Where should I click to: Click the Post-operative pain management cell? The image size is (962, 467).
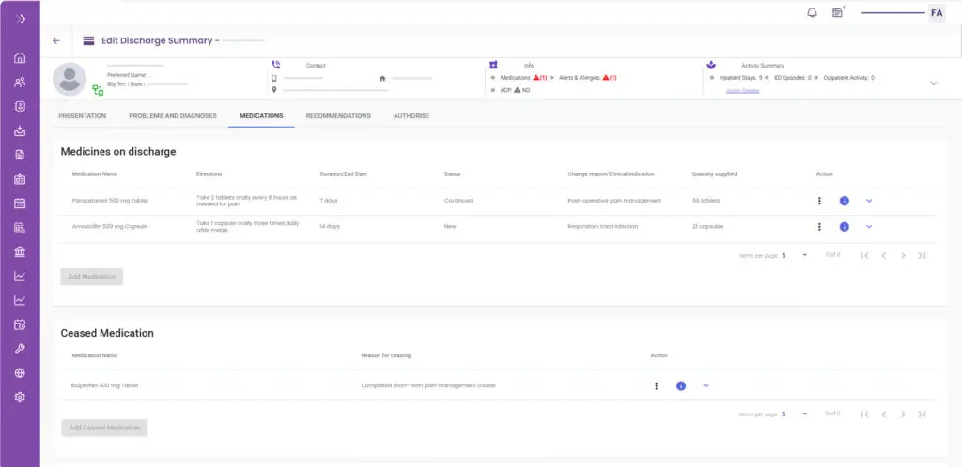point(614,201)
